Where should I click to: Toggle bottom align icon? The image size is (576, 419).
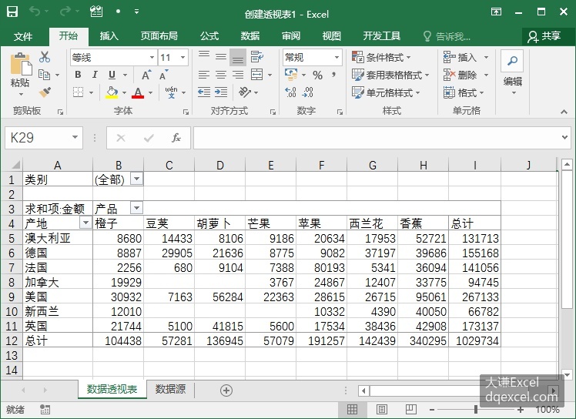coord(238,58)
